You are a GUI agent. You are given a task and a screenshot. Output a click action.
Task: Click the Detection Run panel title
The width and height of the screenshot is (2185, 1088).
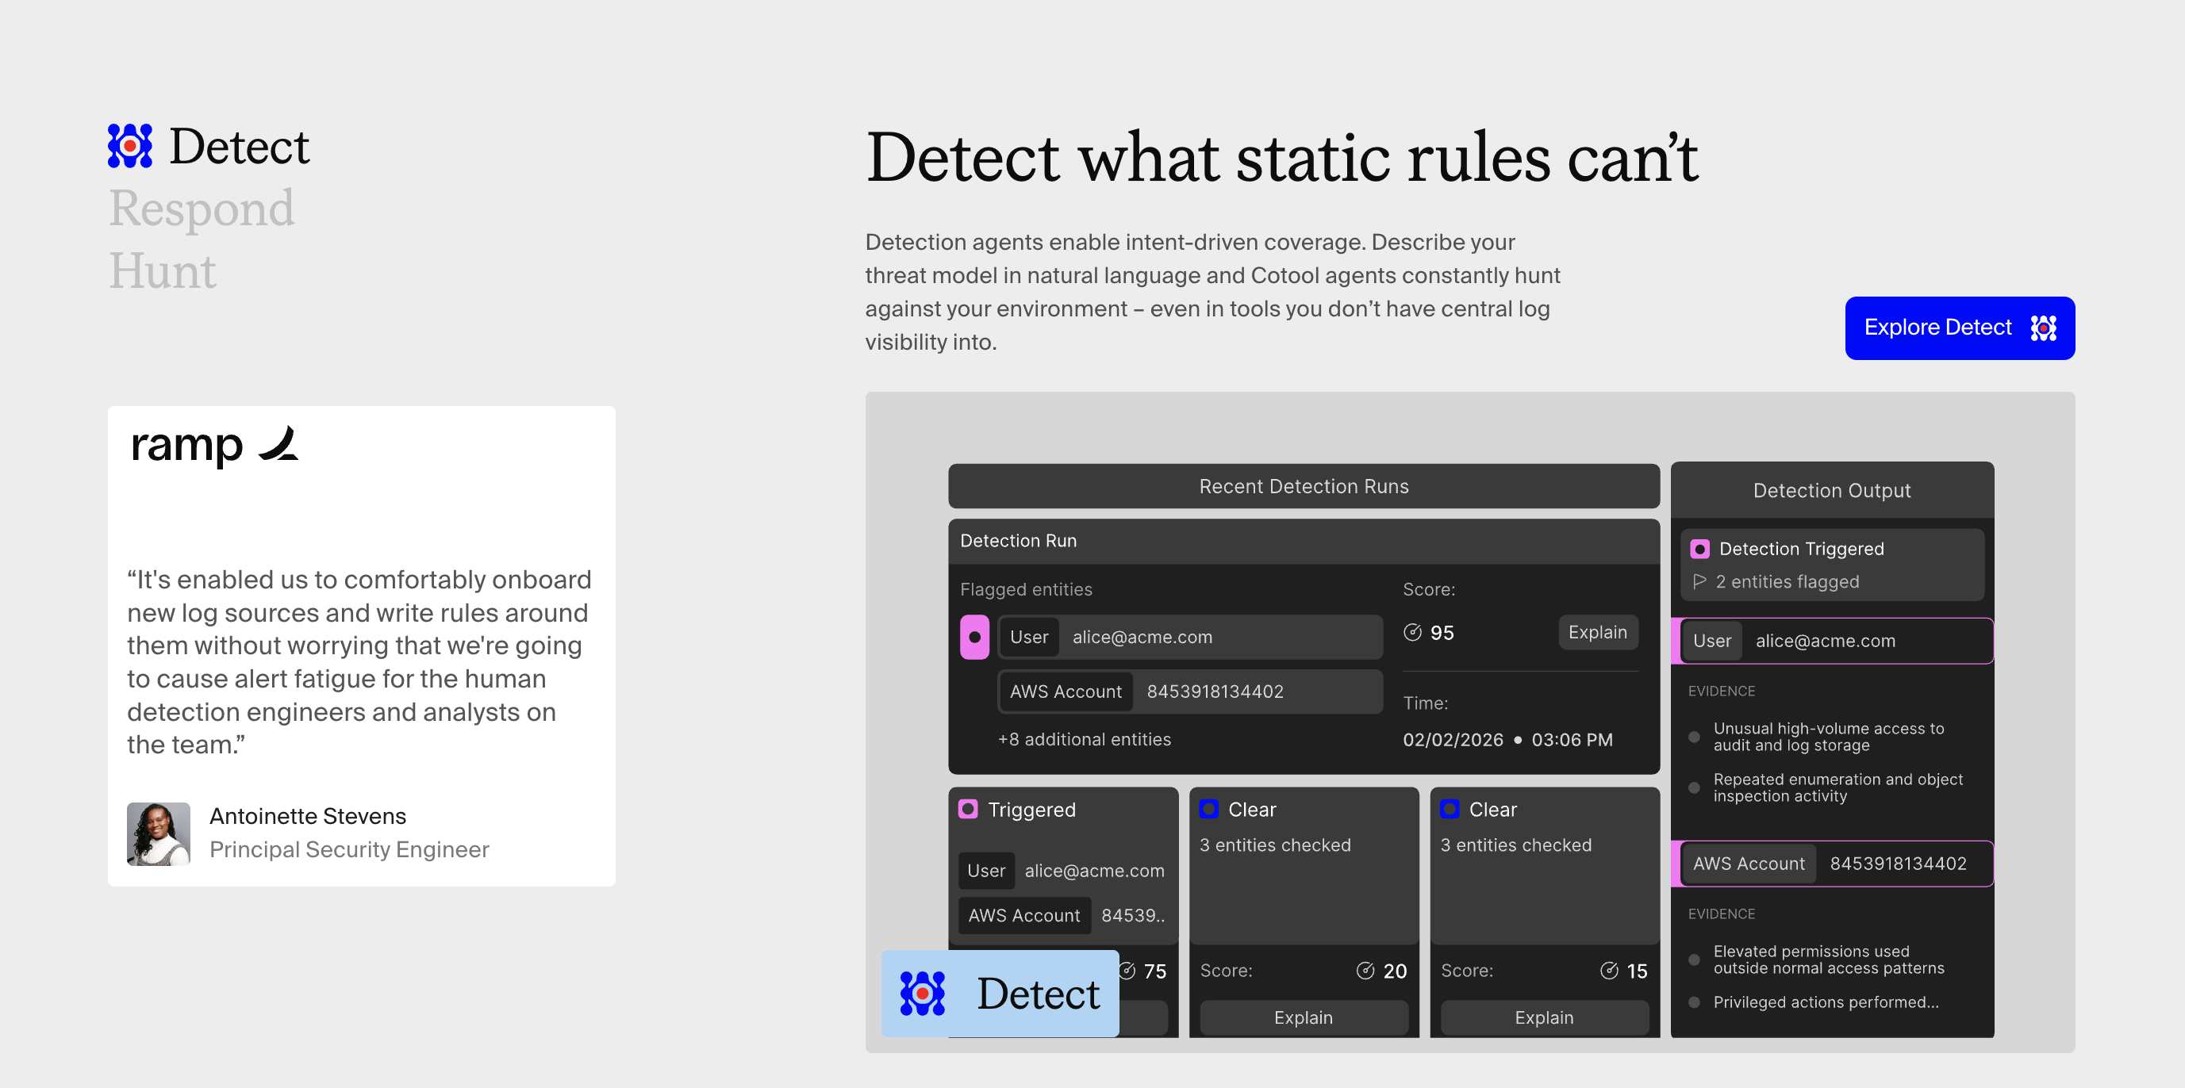coord(1018,541)
